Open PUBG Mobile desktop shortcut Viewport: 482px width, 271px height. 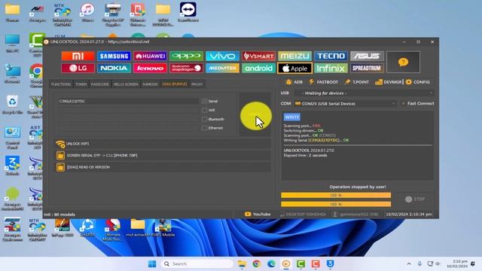pyautogui.click(x=163, y=228)
